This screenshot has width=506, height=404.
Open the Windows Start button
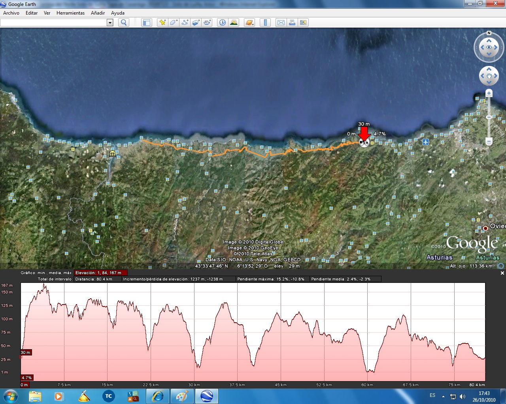(10, 396)
